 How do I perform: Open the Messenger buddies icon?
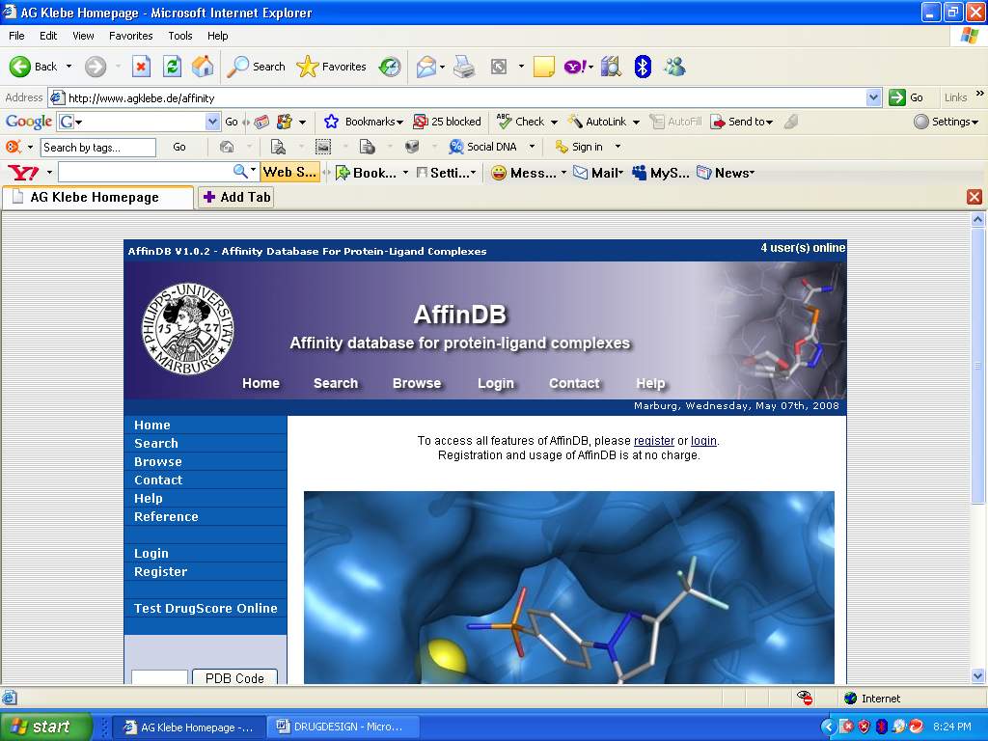pos(674,67)
